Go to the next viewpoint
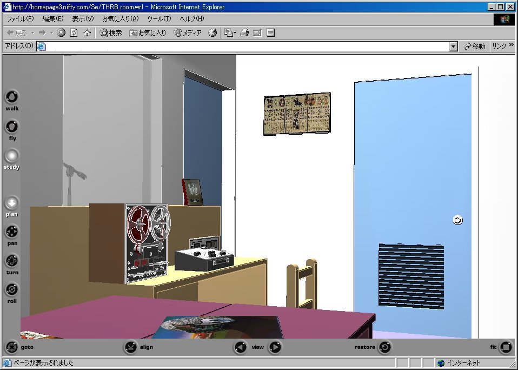Image resolution: width=518 pixels, height=370 pixels. coord(275,347)
